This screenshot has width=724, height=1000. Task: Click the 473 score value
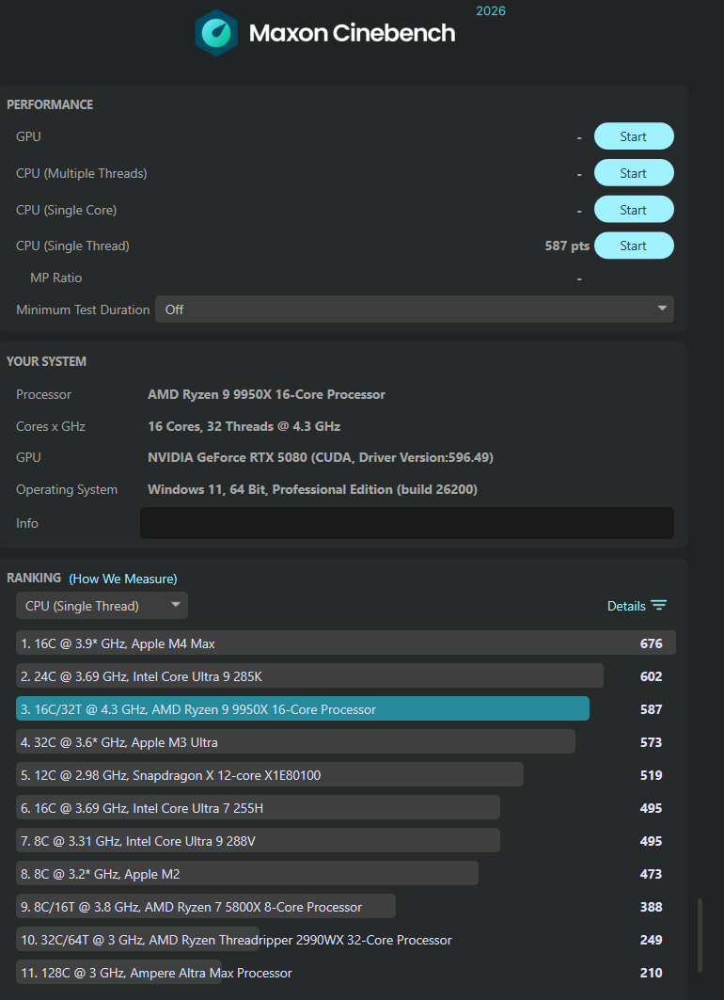point(651,874)
